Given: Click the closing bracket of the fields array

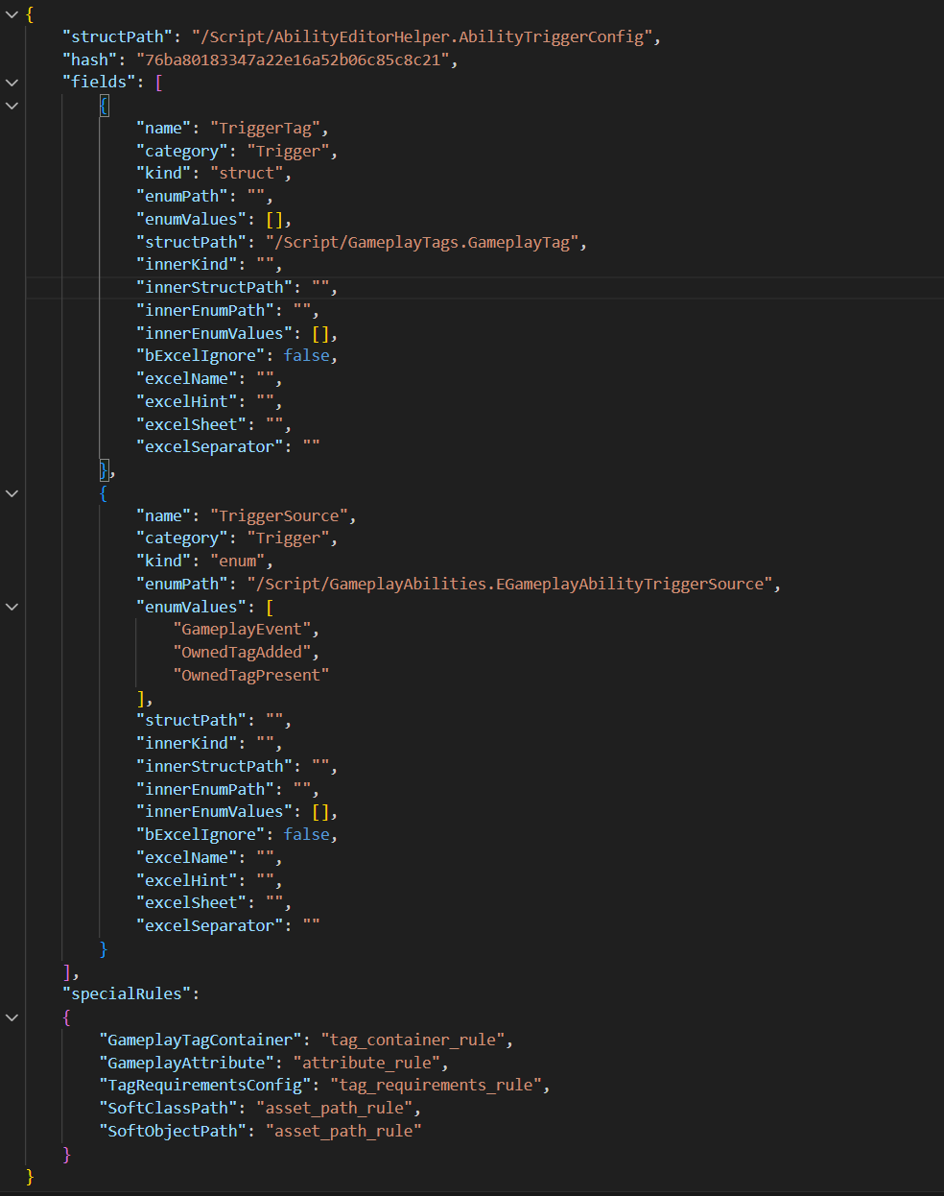Looking at the screenshot, I should pos(66,971).
